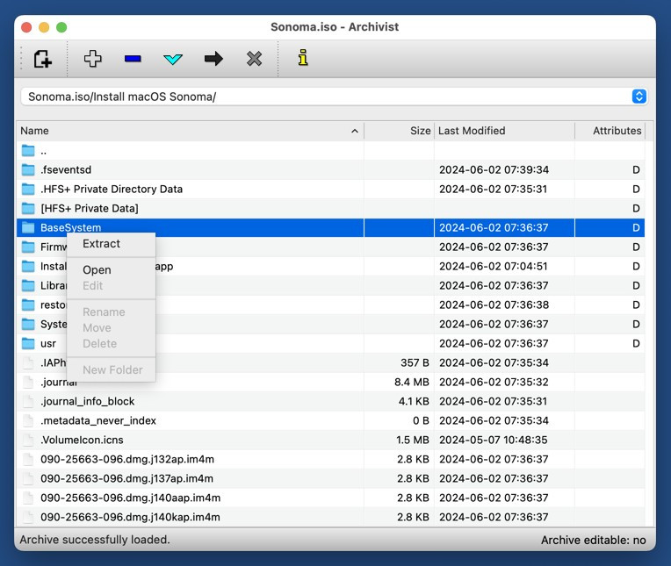The height and width of the screenshot is (566, 671).
Task: Choose Extract from the context menu
Action: pos(112,244)
